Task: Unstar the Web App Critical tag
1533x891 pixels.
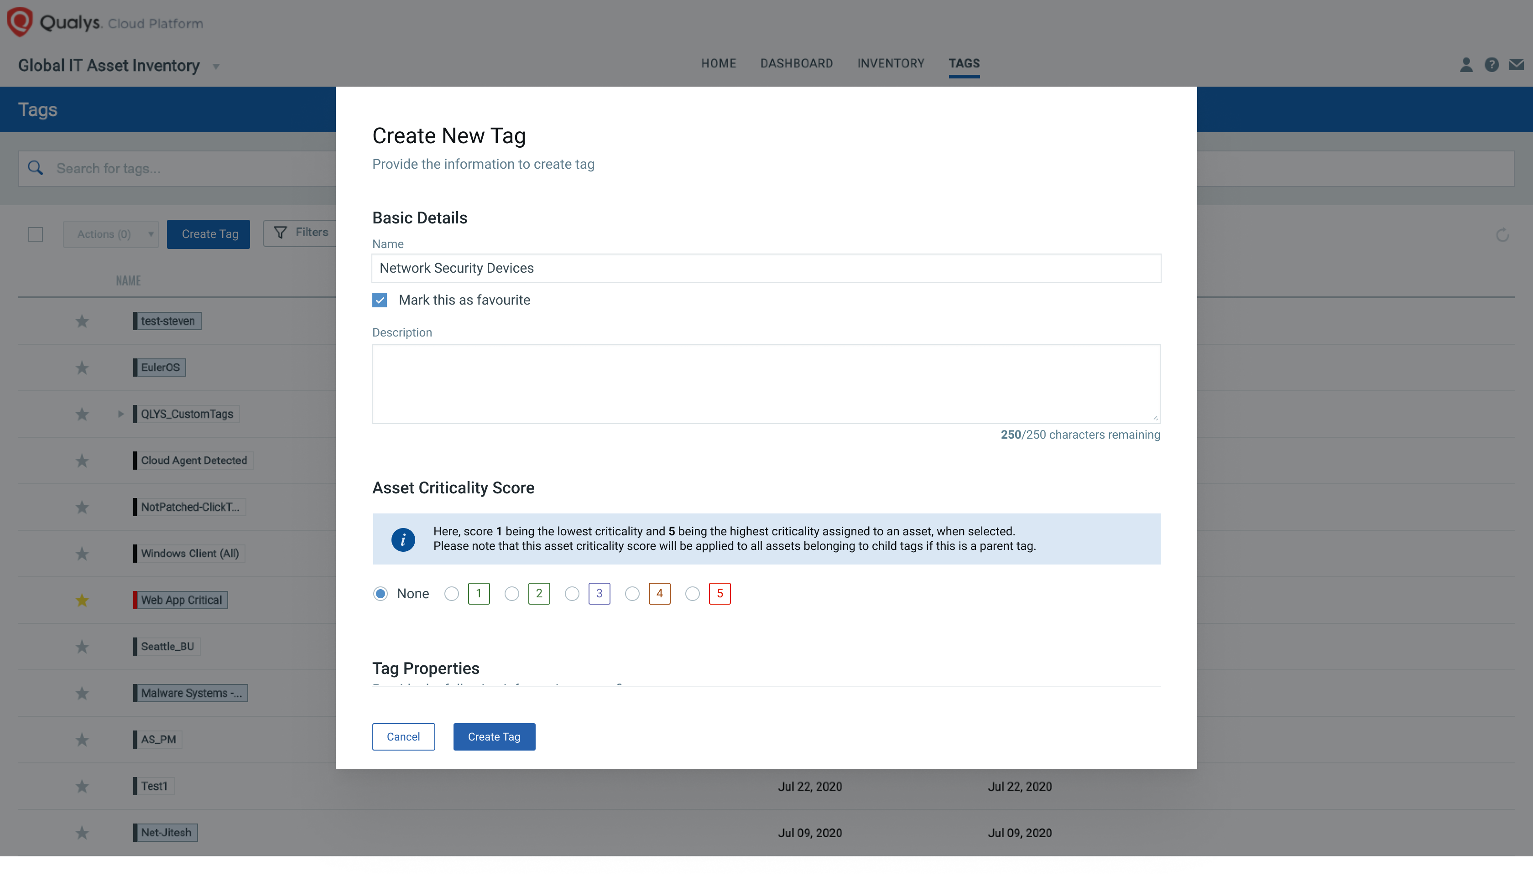Action: 82,600
